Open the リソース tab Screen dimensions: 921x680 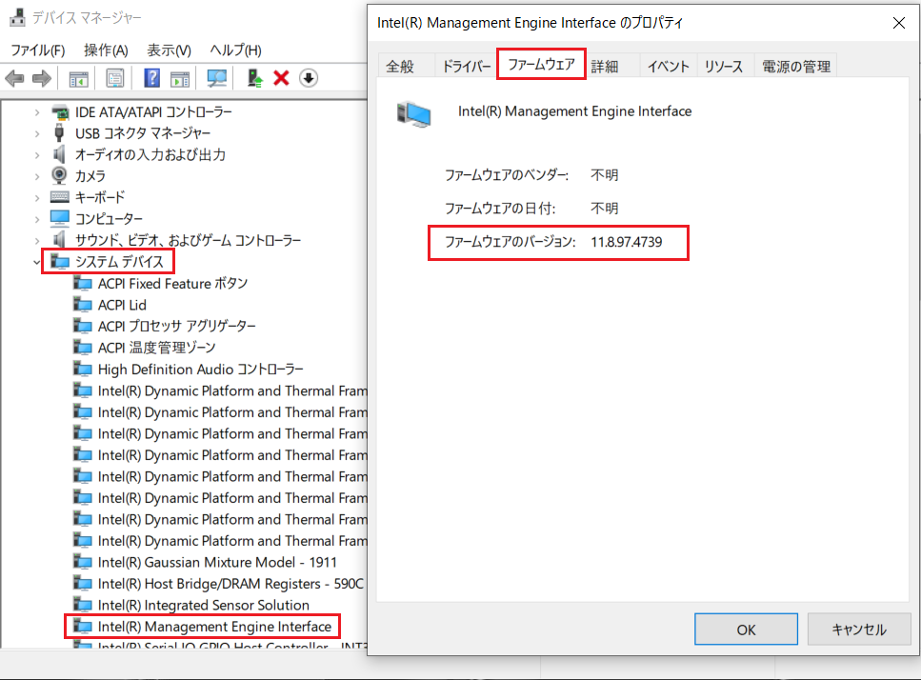724,67
